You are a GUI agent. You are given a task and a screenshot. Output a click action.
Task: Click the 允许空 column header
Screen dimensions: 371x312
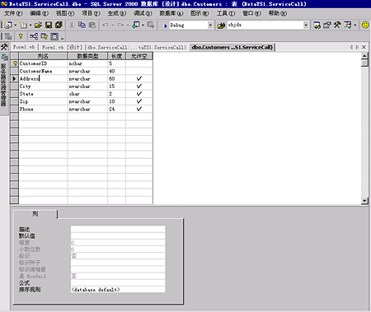tap(139, 56)
